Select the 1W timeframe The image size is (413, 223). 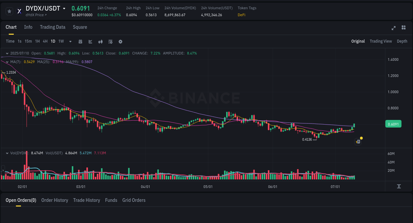coord(60,41)
